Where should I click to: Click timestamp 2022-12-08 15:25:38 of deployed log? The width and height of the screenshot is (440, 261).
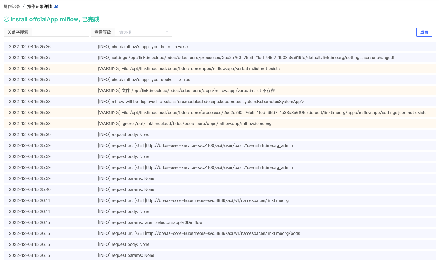click(x=30, y=102)
